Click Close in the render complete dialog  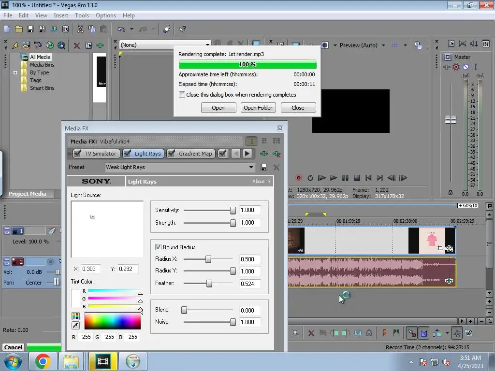click(x=298, y=108)
